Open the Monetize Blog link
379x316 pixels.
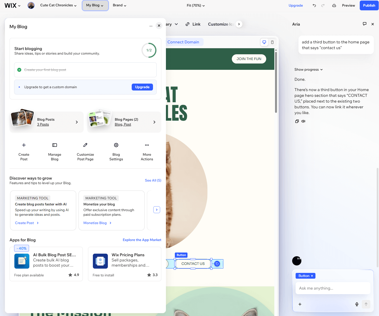coord(95,223)
